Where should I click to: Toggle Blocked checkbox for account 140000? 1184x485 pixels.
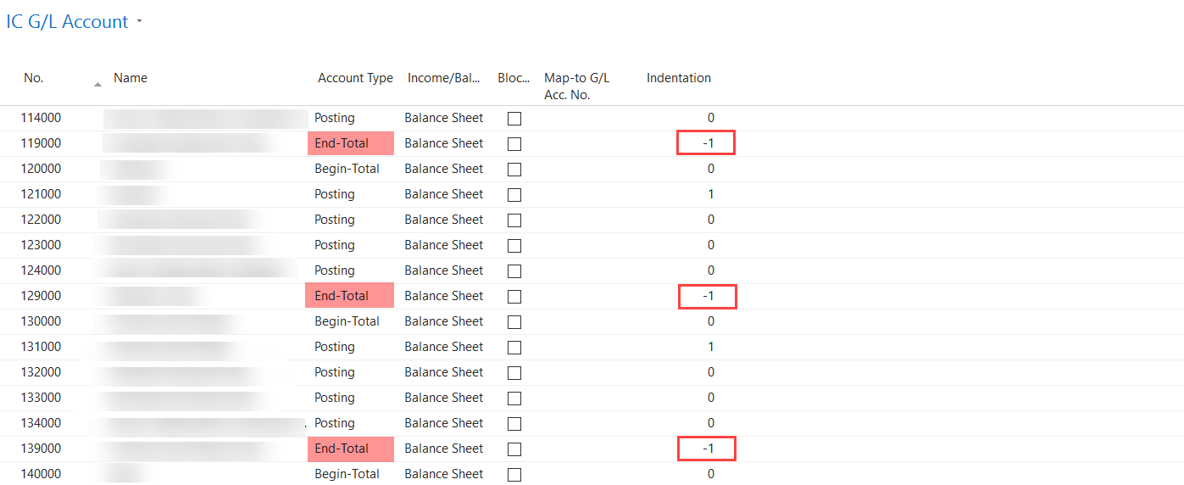[514, 475]
